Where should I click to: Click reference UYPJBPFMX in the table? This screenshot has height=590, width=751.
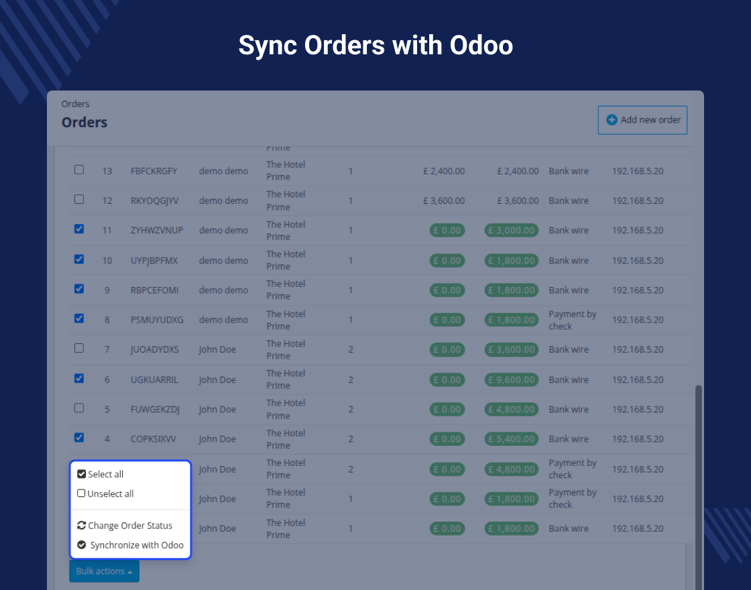[154, 261]
